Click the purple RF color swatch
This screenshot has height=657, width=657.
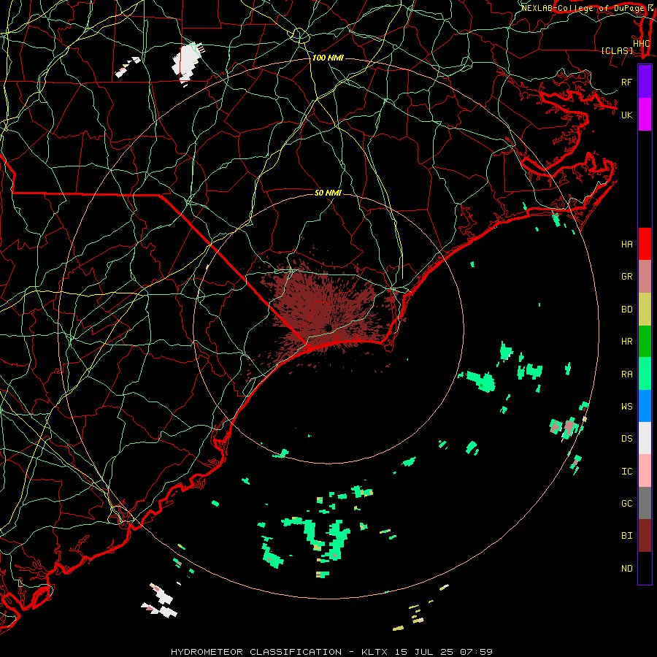point(645,82)
